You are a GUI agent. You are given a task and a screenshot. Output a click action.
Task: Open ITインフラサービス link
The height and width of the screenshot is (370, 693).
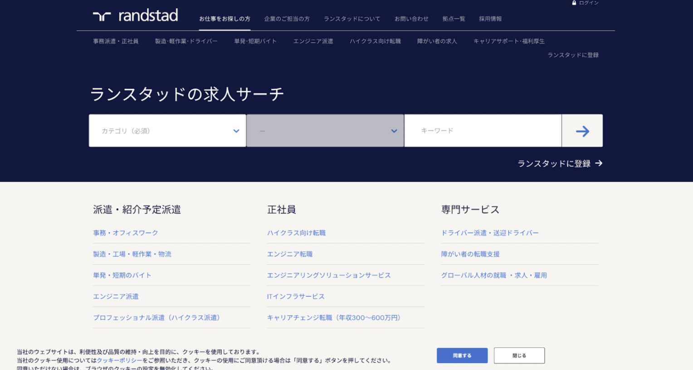296,297
